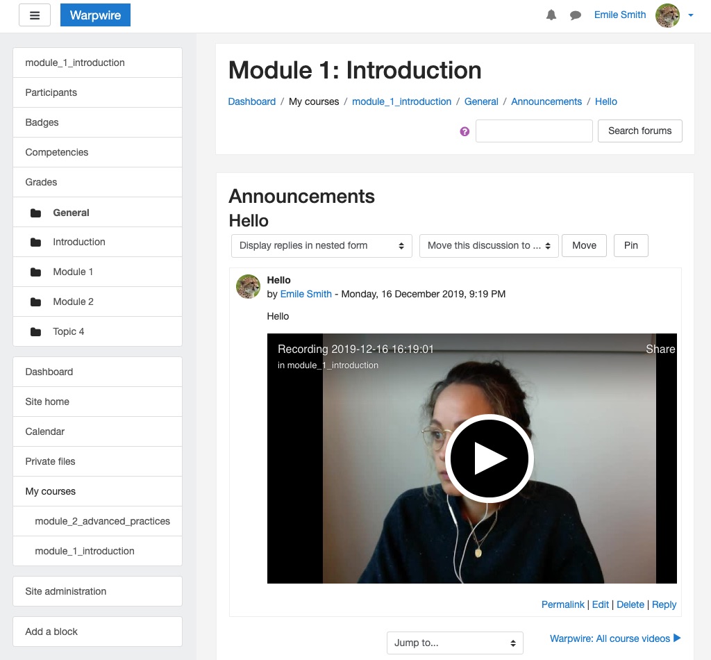Select Module 1 section in sidebar
This screenshot has width=711, height=660.
[97, 272]
